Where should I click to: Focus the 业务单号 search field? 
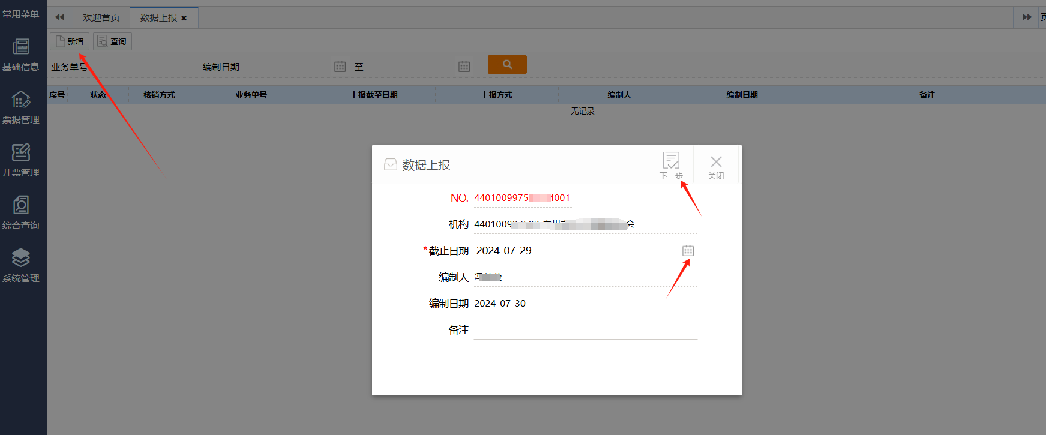pyautogui.click(x=144, y=67)
